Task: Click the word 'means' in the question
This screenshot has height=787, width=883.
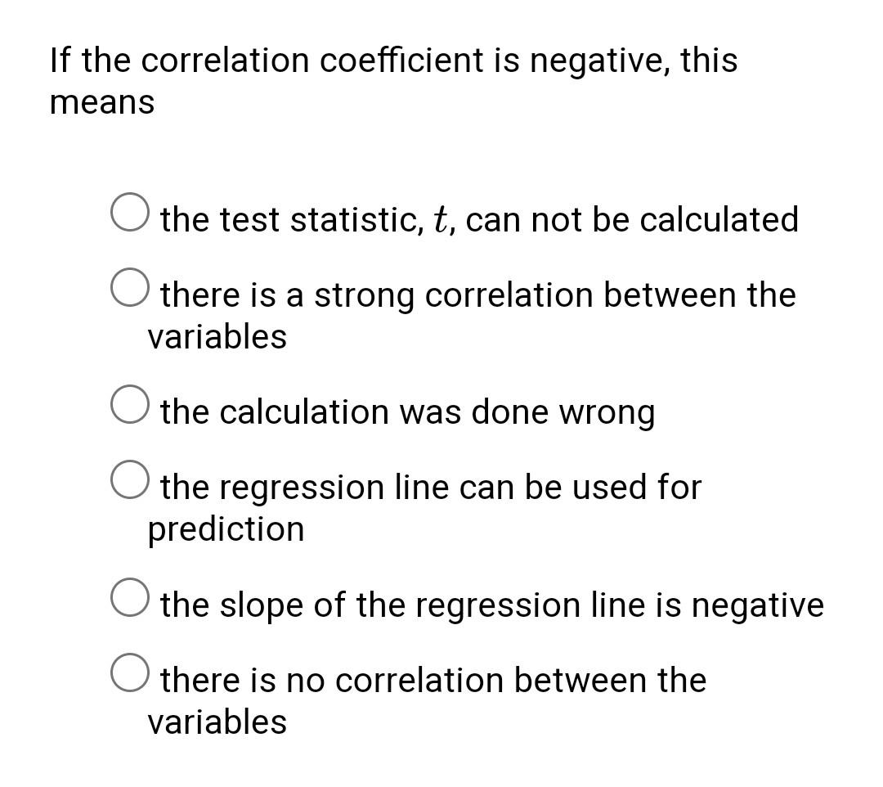Action: click(x=101, y=102)
